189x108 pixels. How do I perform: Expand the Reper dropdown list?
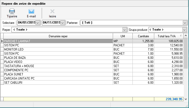point(124,30)
